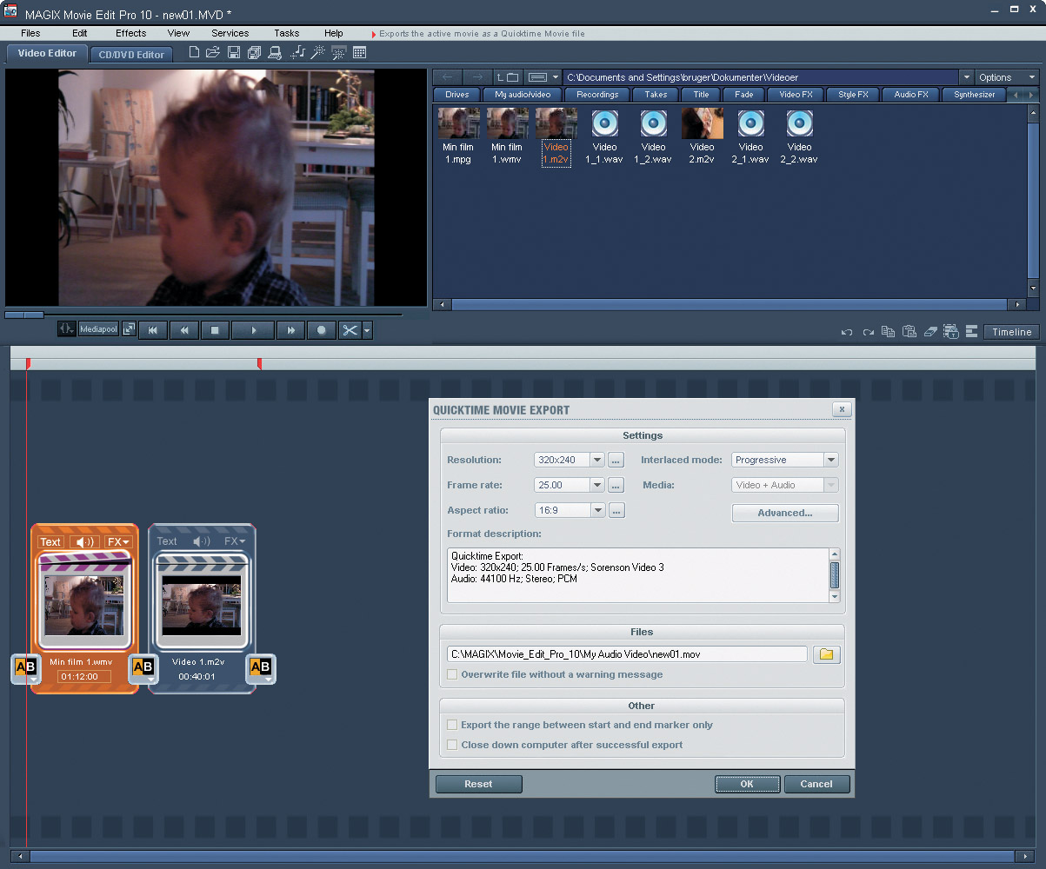1046x869 pixels.
Task: Open the Effects menu
Action: pyautogui.click(x=131, y=33)
